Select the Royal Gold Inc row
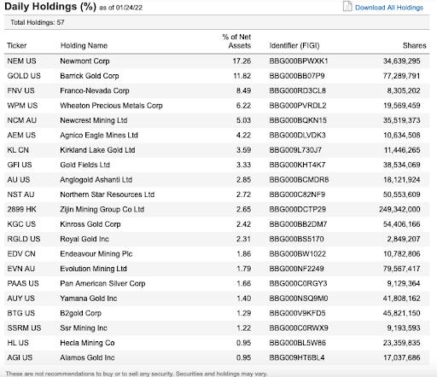This screenshot has height=377, width=437. click(217, 239)
